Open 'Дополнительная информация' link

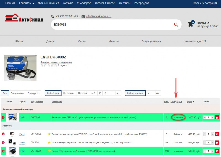[x=56, y=62]
